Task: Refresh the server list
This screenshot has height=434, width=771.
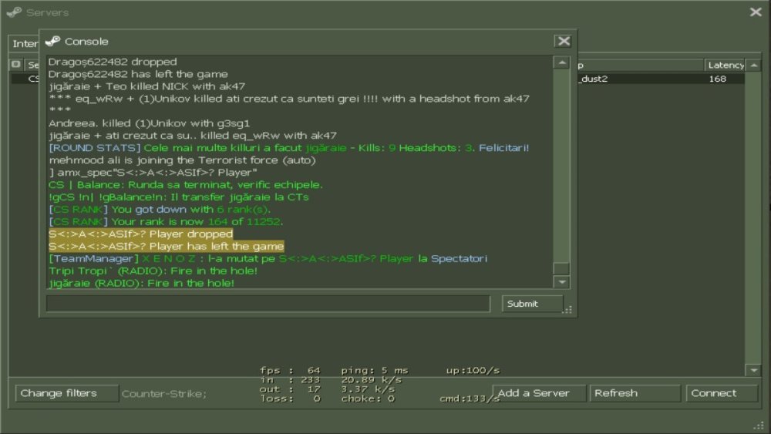Action: [x=635, y=393]
